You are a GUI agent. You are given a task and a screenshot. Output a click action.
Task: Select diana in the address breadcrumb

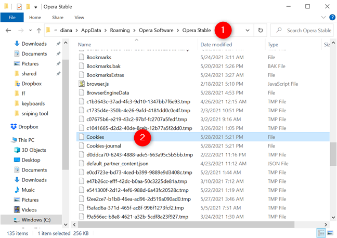click(66, 30)
